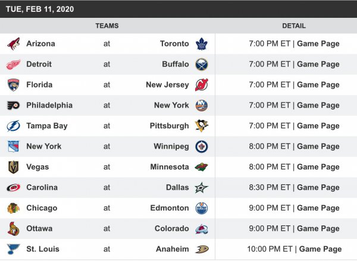Open Game Page for Arizona at Toronto

(318, 43)
